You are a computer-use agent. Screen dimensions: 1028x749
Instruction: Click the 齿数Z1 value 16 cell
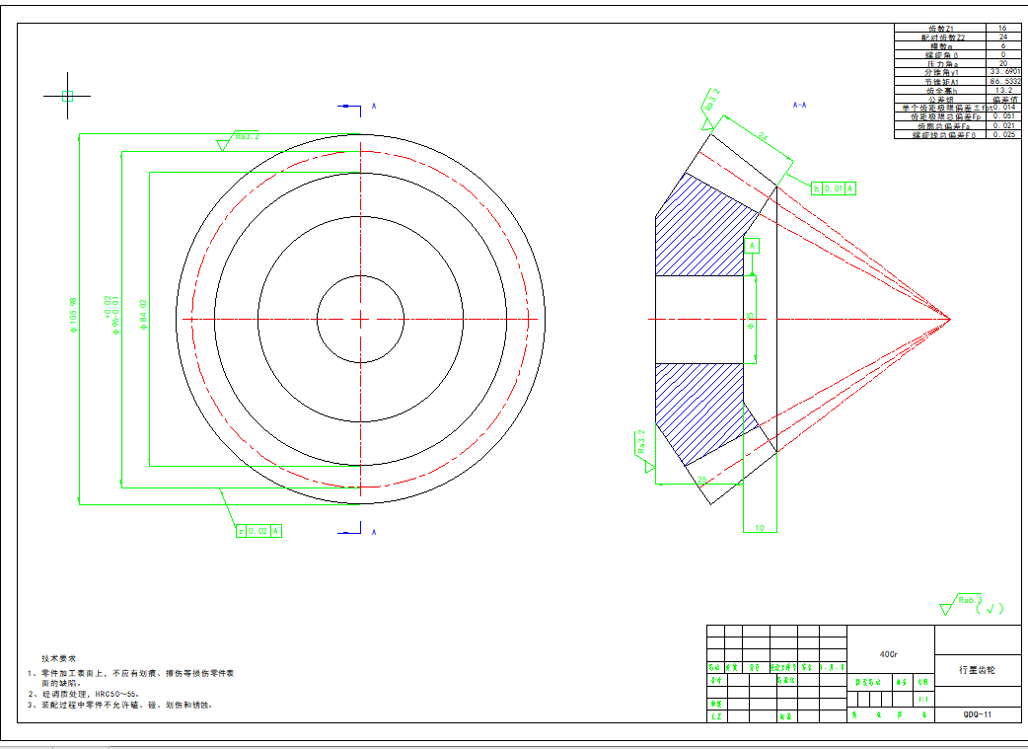point(1002,30)
